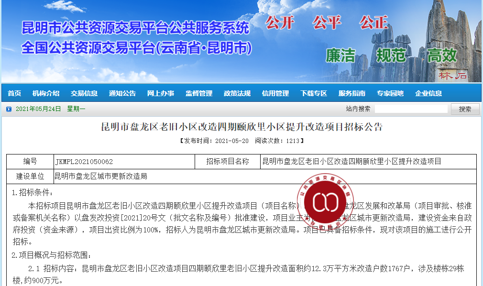The width and height of the screenshot is (483, 286).
Task: Click the 站内搜索 search input field
Action: coord(411,109)
